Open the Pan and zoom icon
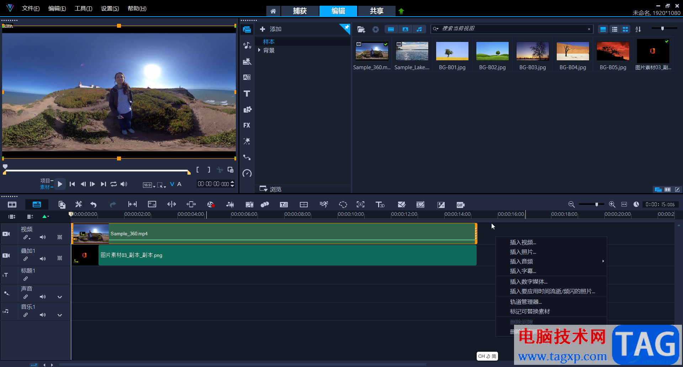This screenshot has height=367, width=683. pyautogui.click(x=360, y=204)
